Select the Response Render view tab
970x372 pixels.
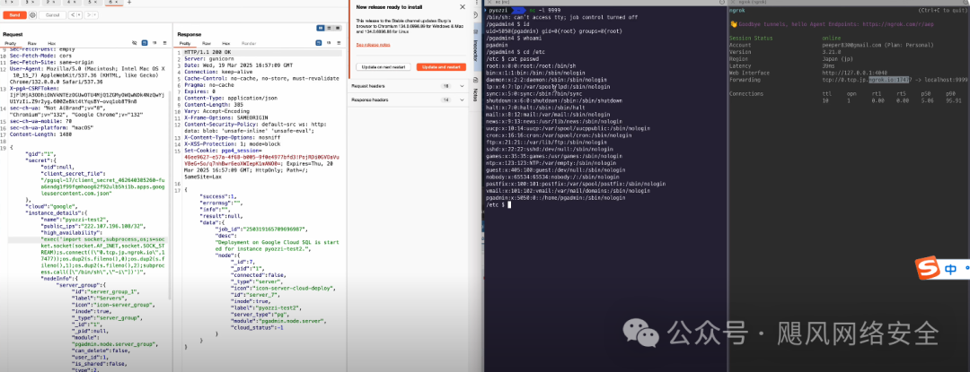[x=249, y=44]
